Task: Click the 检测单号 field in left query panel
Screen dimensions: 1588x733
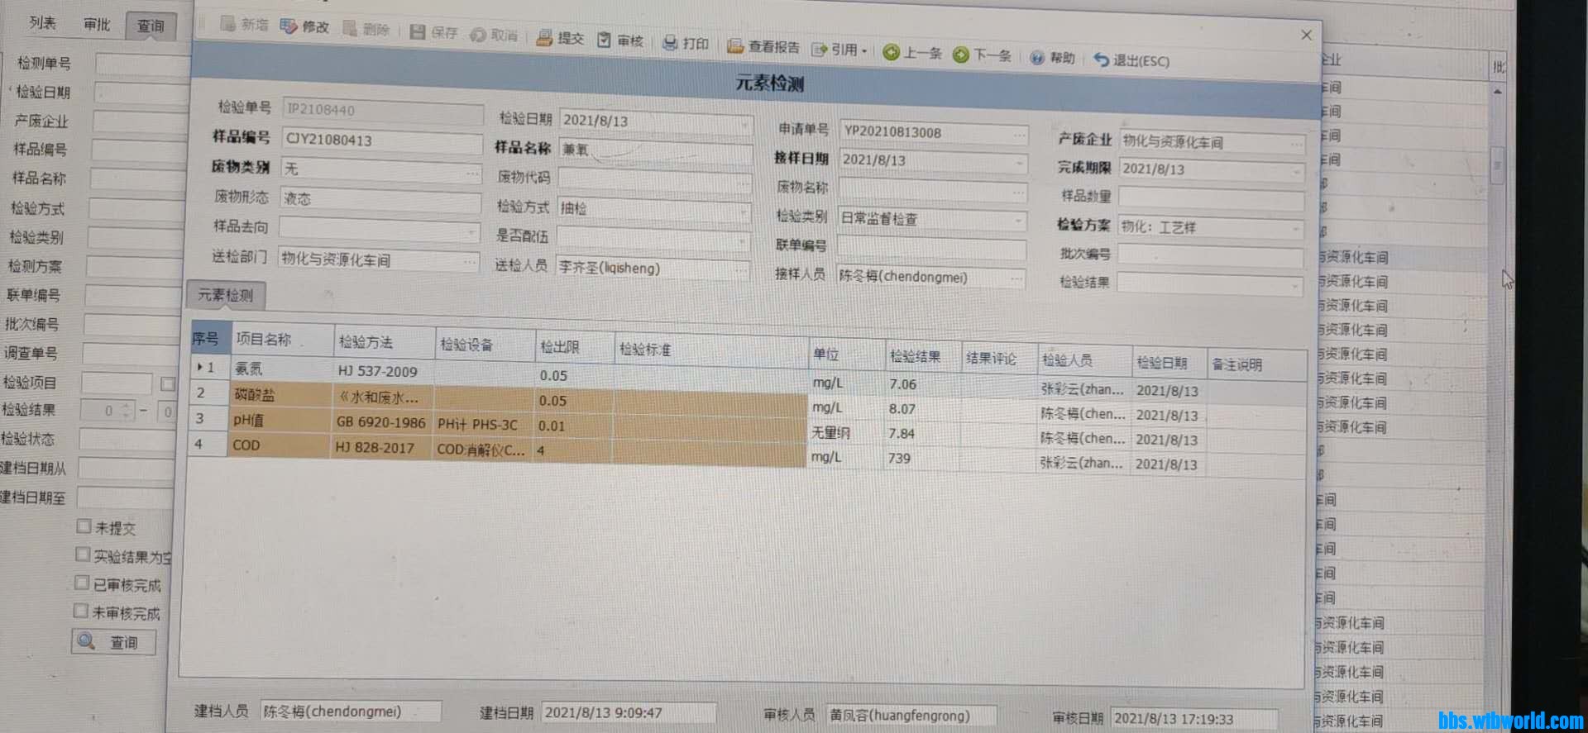Action: pos(142,64)
